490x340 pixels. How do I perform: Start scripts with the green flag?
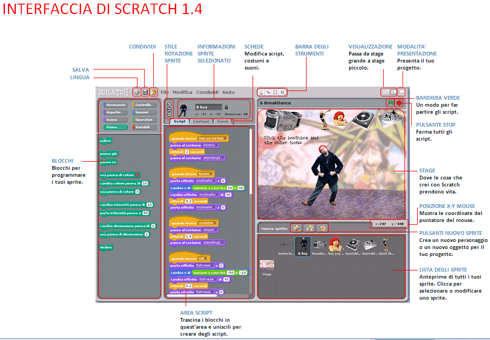click(x=390, y=102)
